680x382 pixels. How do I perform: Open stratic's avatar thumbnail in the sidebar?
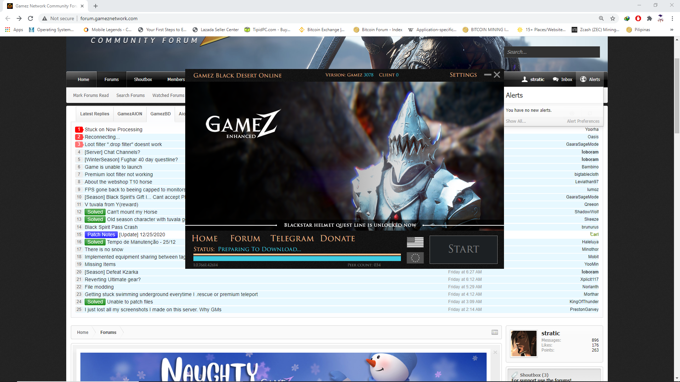coord(523,343)
